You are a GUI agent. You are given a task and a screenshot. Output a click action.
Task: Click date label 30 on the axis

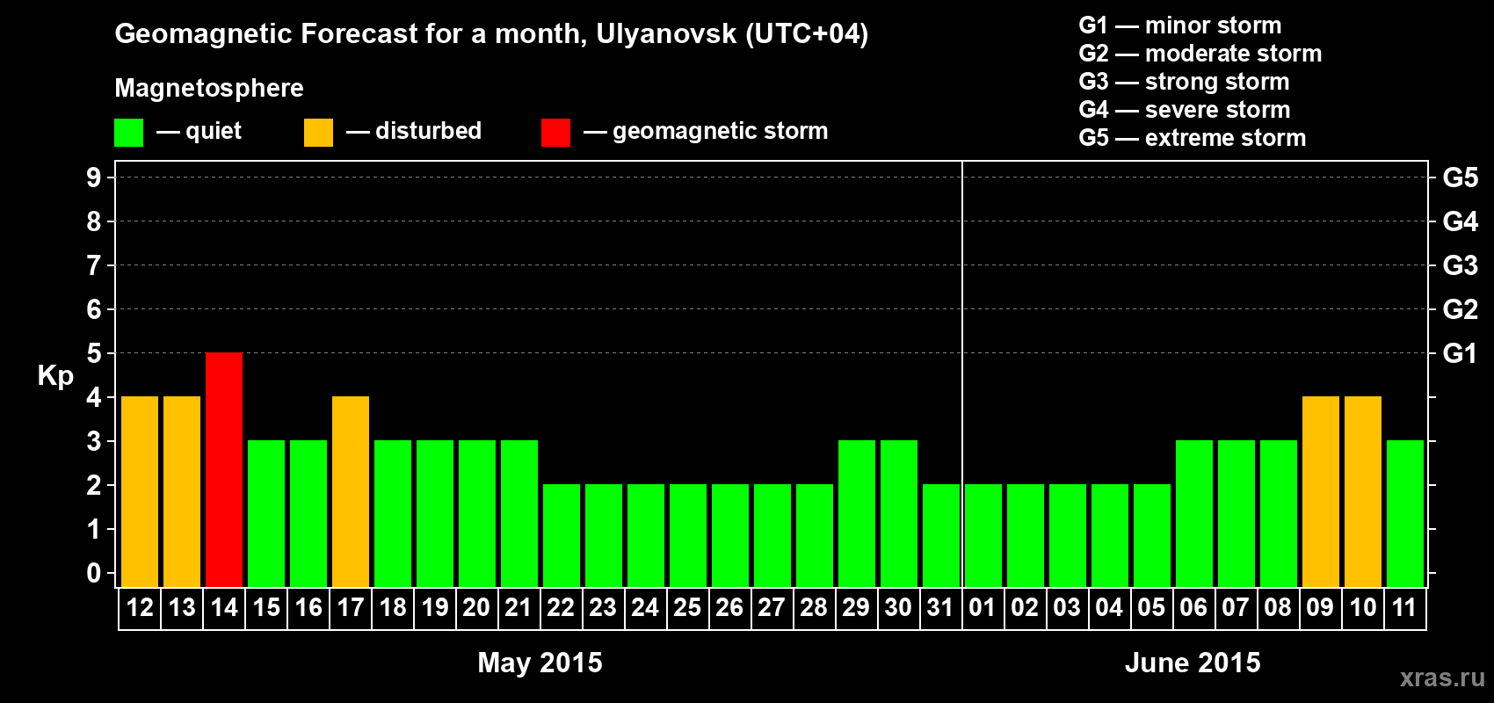[x=899, y=608]
